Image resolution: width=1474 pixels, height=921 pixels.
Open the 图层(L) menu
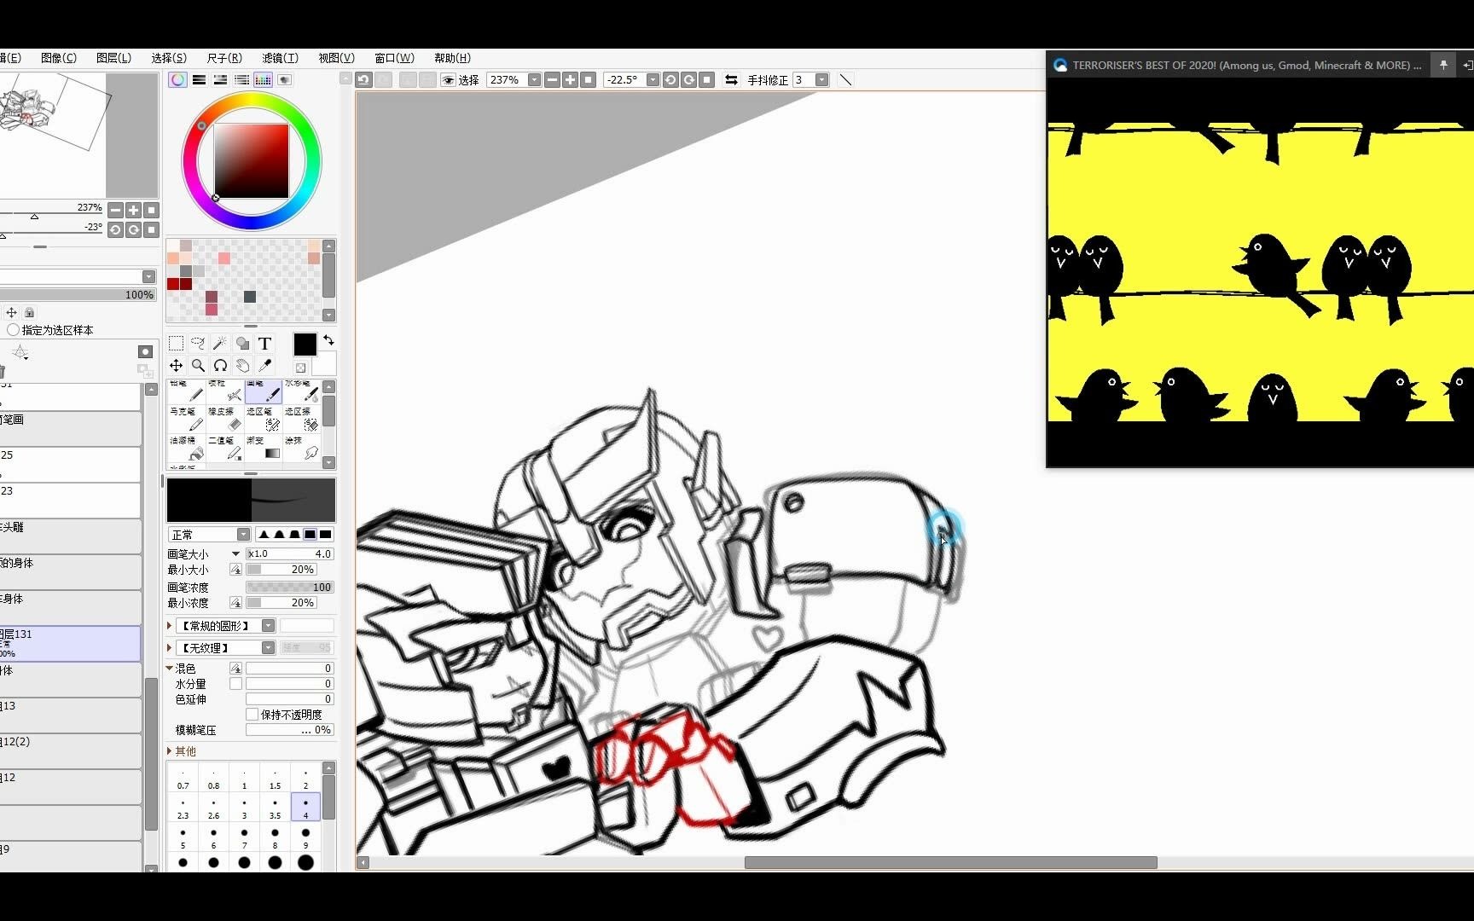click(x=113, y=58)
